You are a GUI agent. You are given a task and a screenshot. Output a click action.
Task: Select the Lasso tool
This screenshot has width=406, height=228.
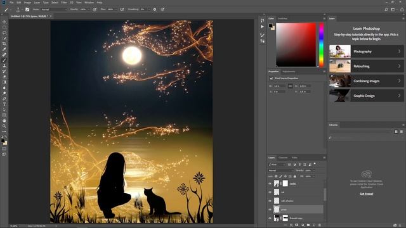tap(4, 33)
